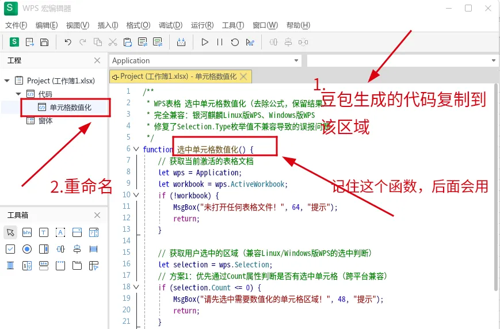The width and height of the screenshot is (500, 329).
Task: Select the vertical slider control in toolbox
Action: [x=77, y=249]
